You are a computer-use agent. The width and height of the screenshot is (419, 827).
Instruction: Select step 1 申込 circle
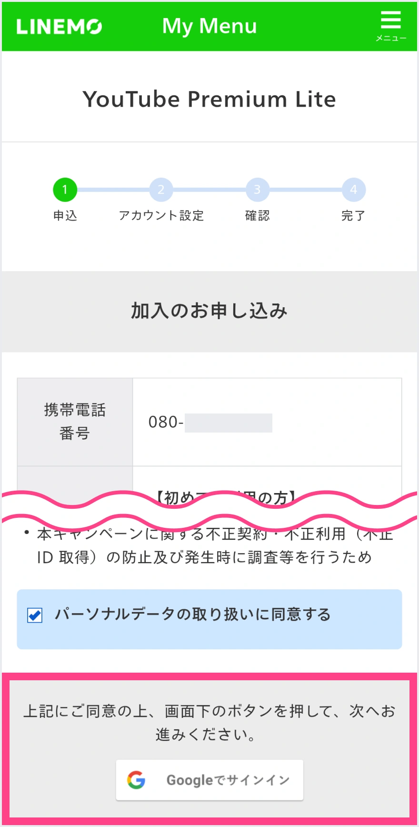pos(65,190)
